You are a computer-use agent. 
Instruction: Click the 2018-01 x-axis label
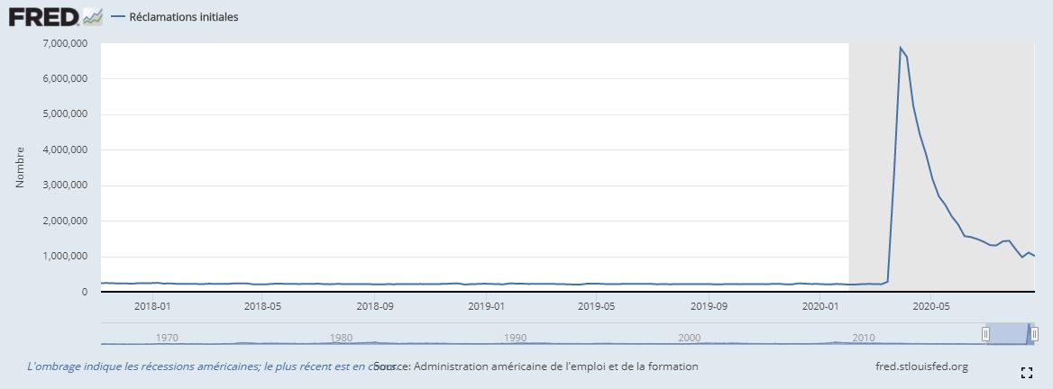tap(152, 306)
